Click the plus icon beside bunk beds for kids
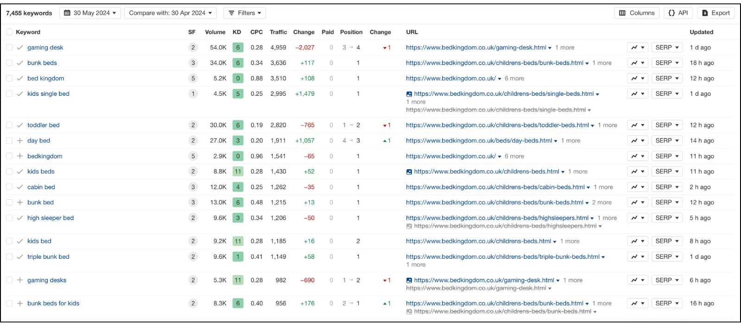Screen dimensions: 741x324 pos(20,303)
